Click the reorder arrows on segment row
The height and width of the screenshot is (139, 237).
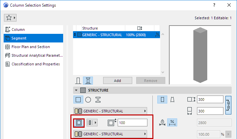(75, 35)
